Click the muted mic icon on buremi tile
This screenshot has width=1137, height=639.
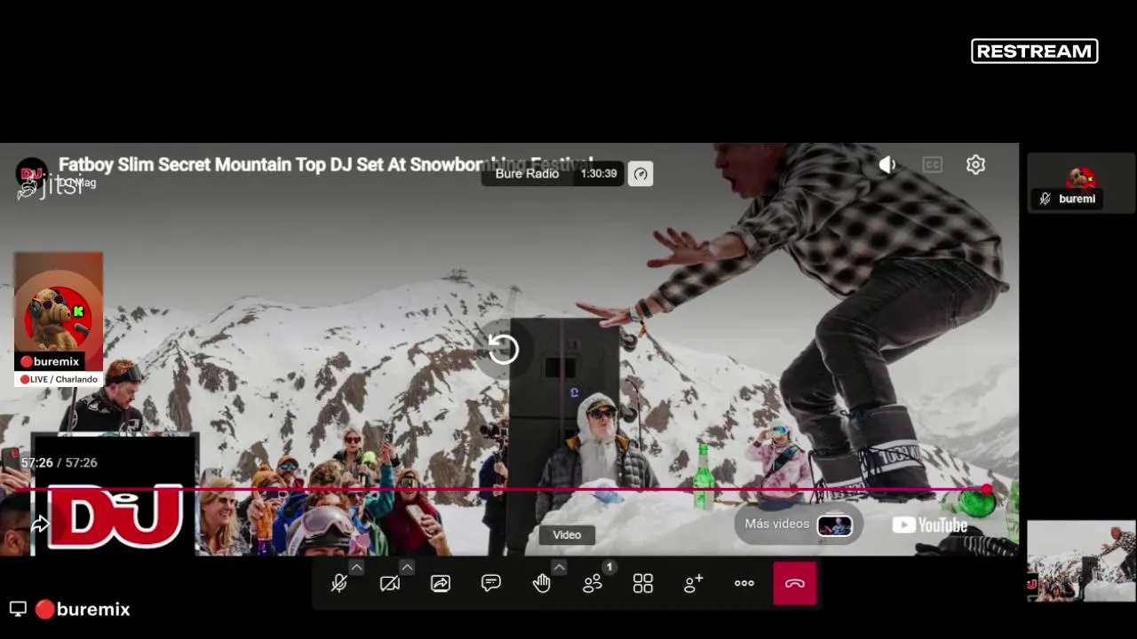point(1045,199)
